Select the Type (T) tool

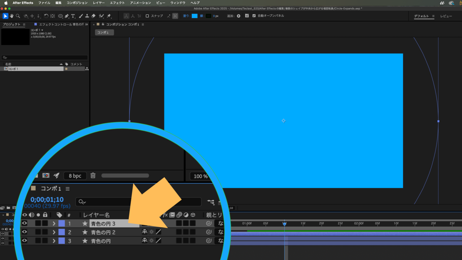[73, 16]
